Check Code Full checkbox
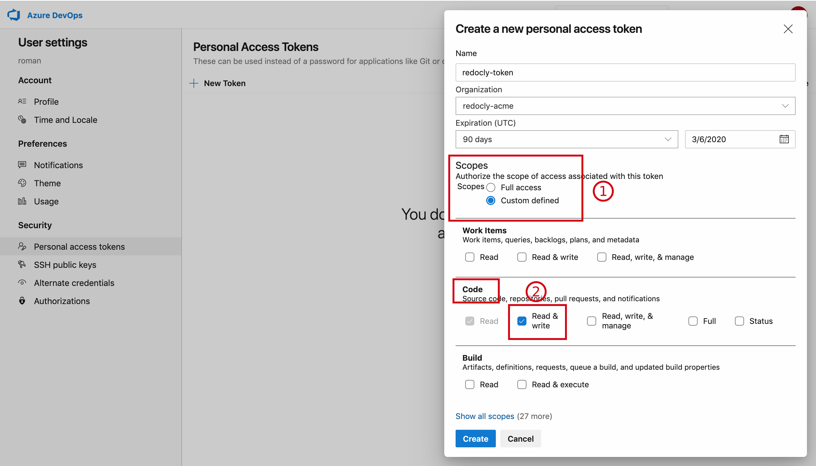 [x=693, y=321]
